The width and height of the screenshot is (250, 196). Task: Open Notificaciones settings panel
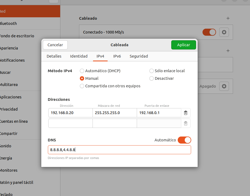click(21, 60)
